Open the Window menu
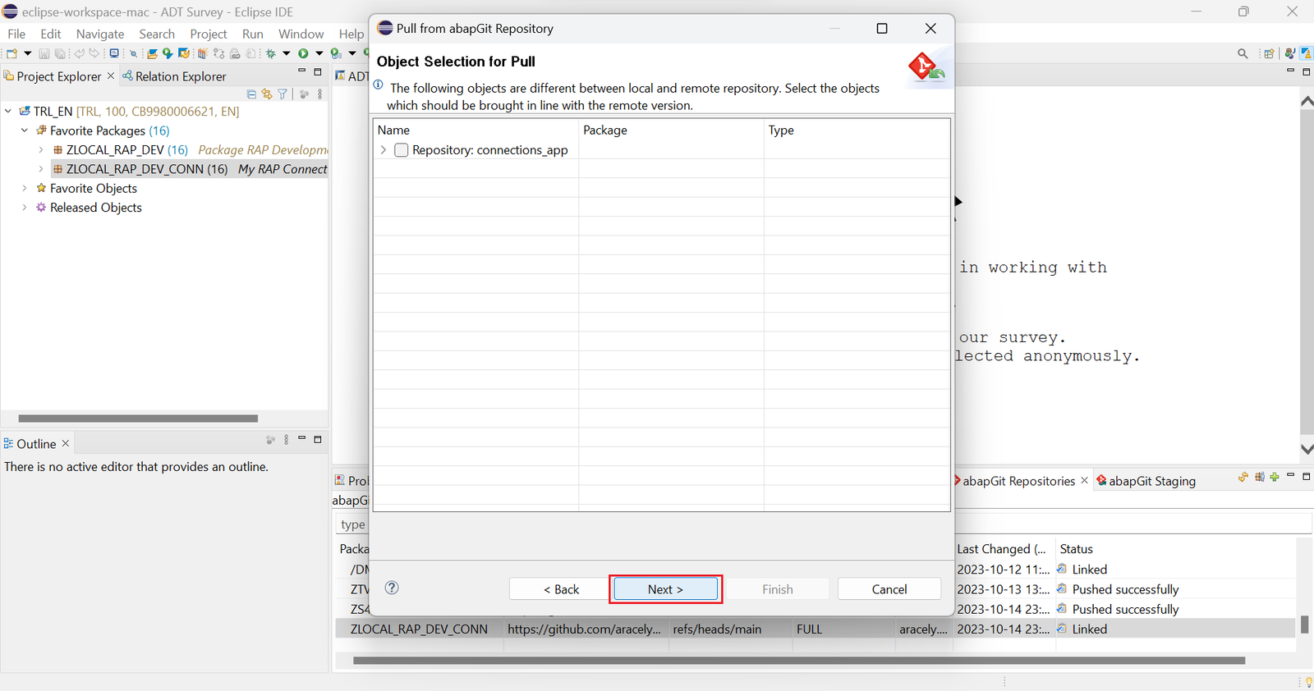The height and width of the screenshot is (691, 1314). click(x=301, y=34)
